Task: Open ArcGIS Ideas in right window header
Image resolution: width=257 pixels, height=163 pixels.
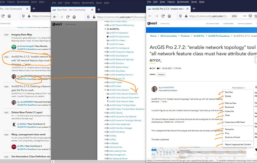Action: pos(228,24)
